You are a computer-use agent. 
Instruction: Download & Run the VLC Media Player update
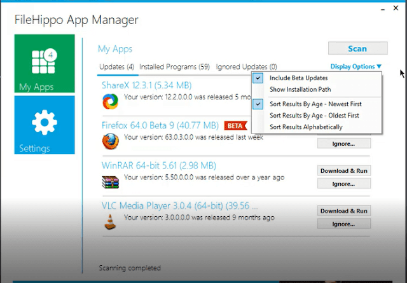pos(344,211)
